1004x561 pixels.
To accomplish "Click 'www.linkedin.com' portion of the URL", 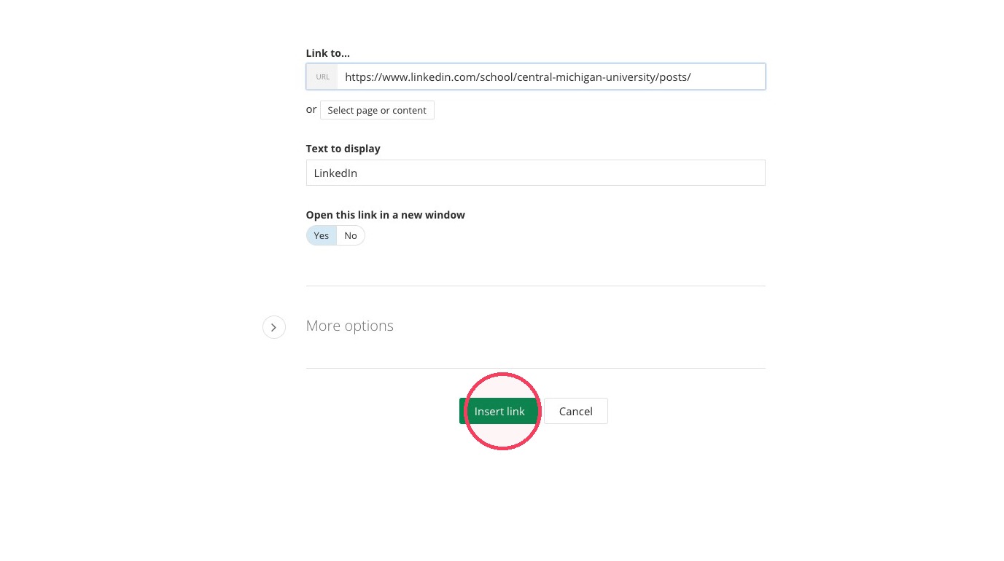I will [x=429, y=76].
